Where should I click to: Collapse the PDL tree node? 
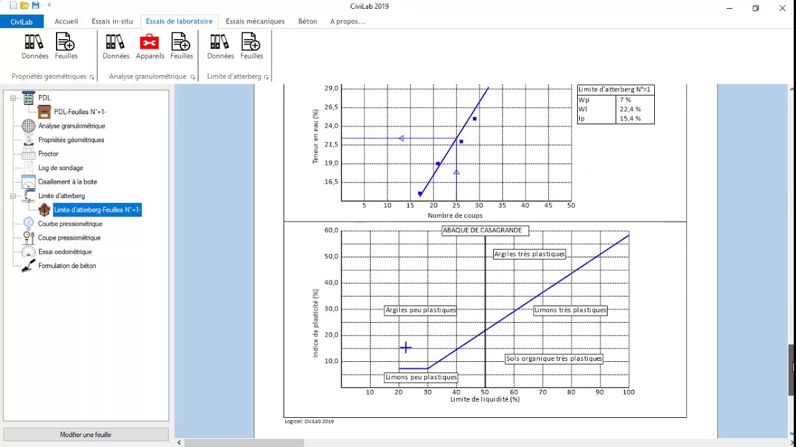[13, 98]
